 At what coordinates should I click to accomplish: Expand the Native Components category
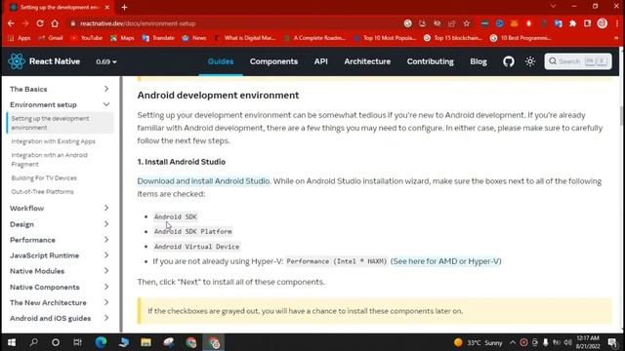(x=59, y=287)
